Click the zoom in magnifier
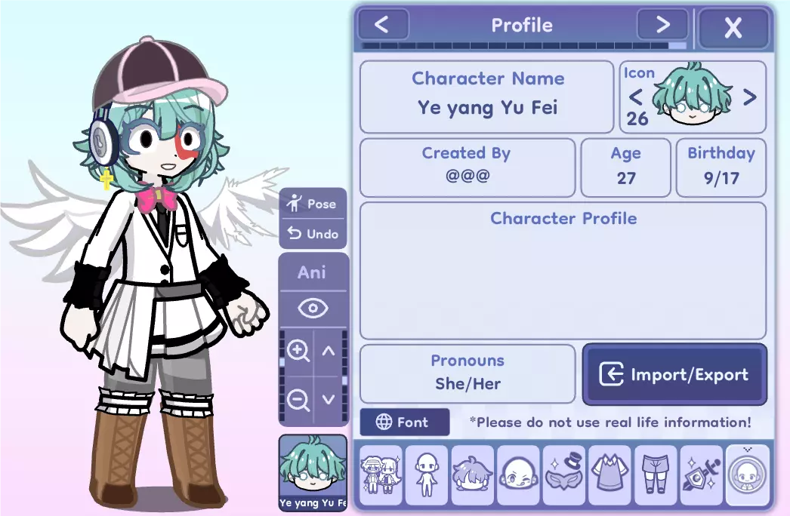The width and height of the screenshot is (790, 516). [298, 351]
